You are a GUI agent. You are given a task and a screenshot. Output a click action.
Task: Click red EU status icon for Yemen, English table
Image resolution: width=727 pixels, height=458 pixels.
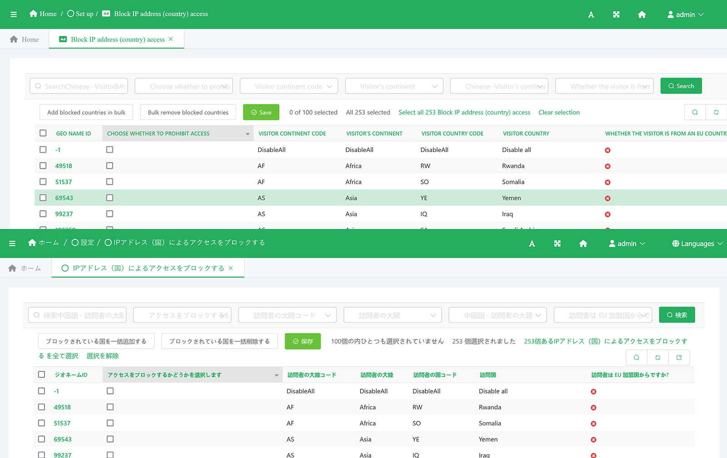tap(607, 198)
